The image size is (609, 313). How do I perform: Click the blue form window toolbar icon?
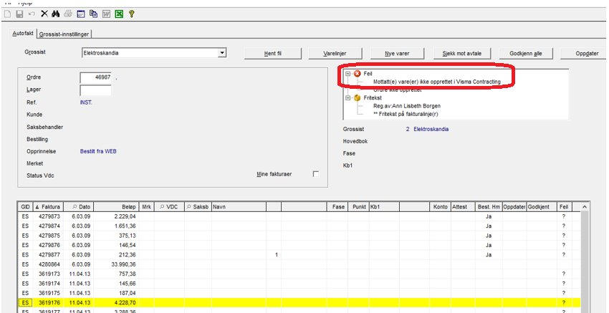tap(81, 14)
